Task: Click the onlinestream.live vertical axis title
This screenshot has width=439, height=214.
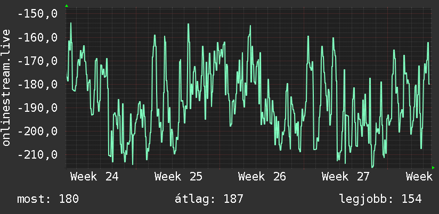Action: tap(6, 87)
